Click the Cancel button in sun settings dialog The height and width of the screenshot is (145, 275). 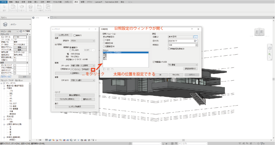(175, 74)
